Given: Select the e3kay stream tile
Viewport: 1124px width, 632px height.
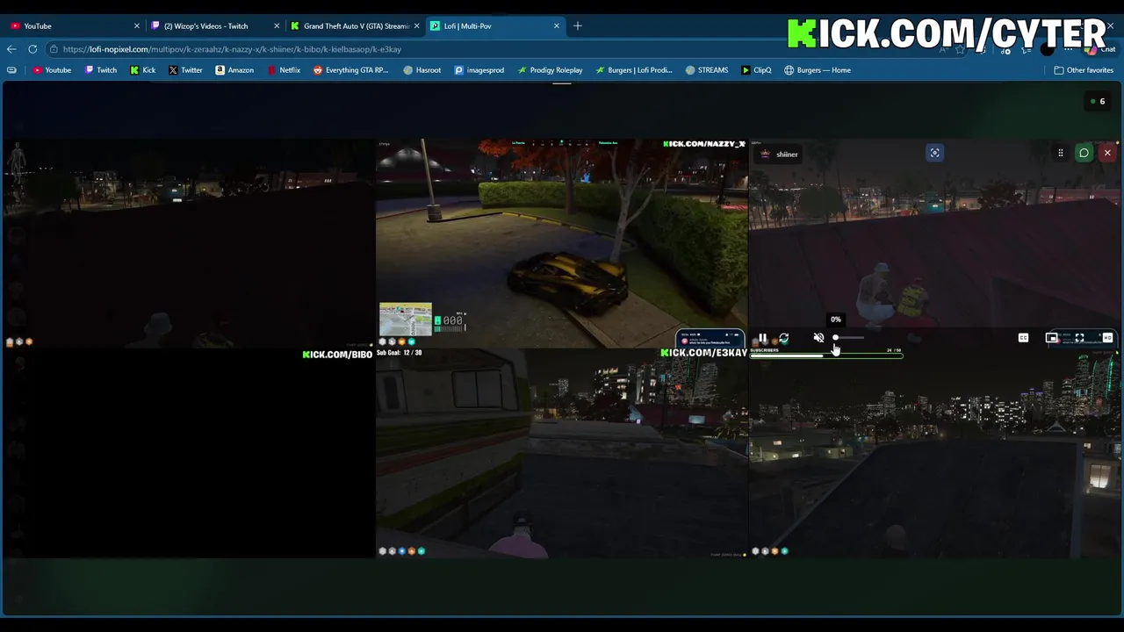Looking at the screenshot, I should pyautogui.click(x=562, y=453).
